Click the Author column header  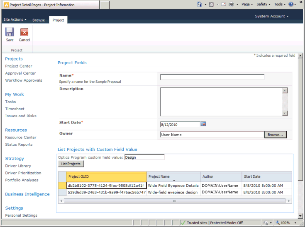click(x=221, y=177)
